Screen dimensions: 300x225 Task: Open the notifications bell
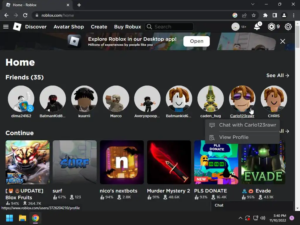pyautogui.click(x=257, y=27)
